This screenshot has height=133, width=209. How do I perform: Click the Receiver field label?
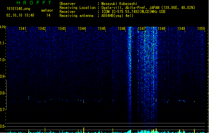67,12
